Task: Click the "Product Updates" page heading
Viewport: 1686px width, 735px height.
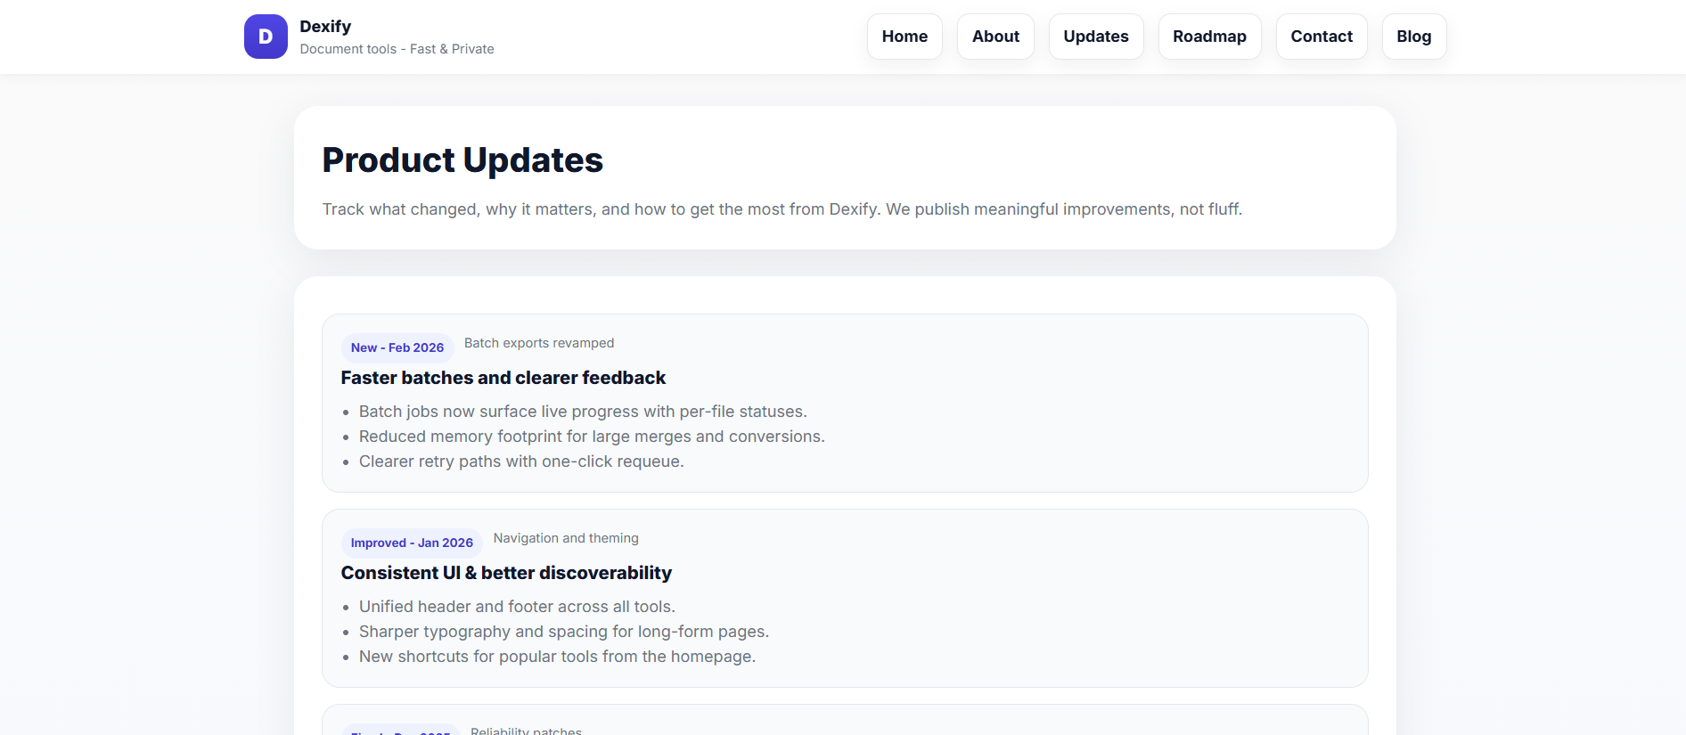Action: pyautogui.click(x=462, y=159)
